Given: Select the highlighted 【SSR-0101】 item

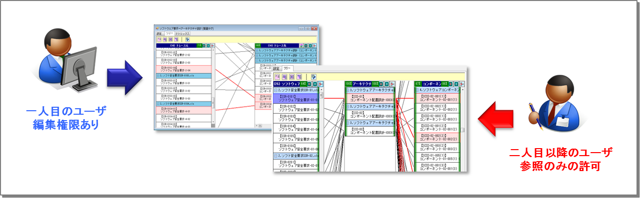Looking at the screenshot, I should [x=296, y=98].
